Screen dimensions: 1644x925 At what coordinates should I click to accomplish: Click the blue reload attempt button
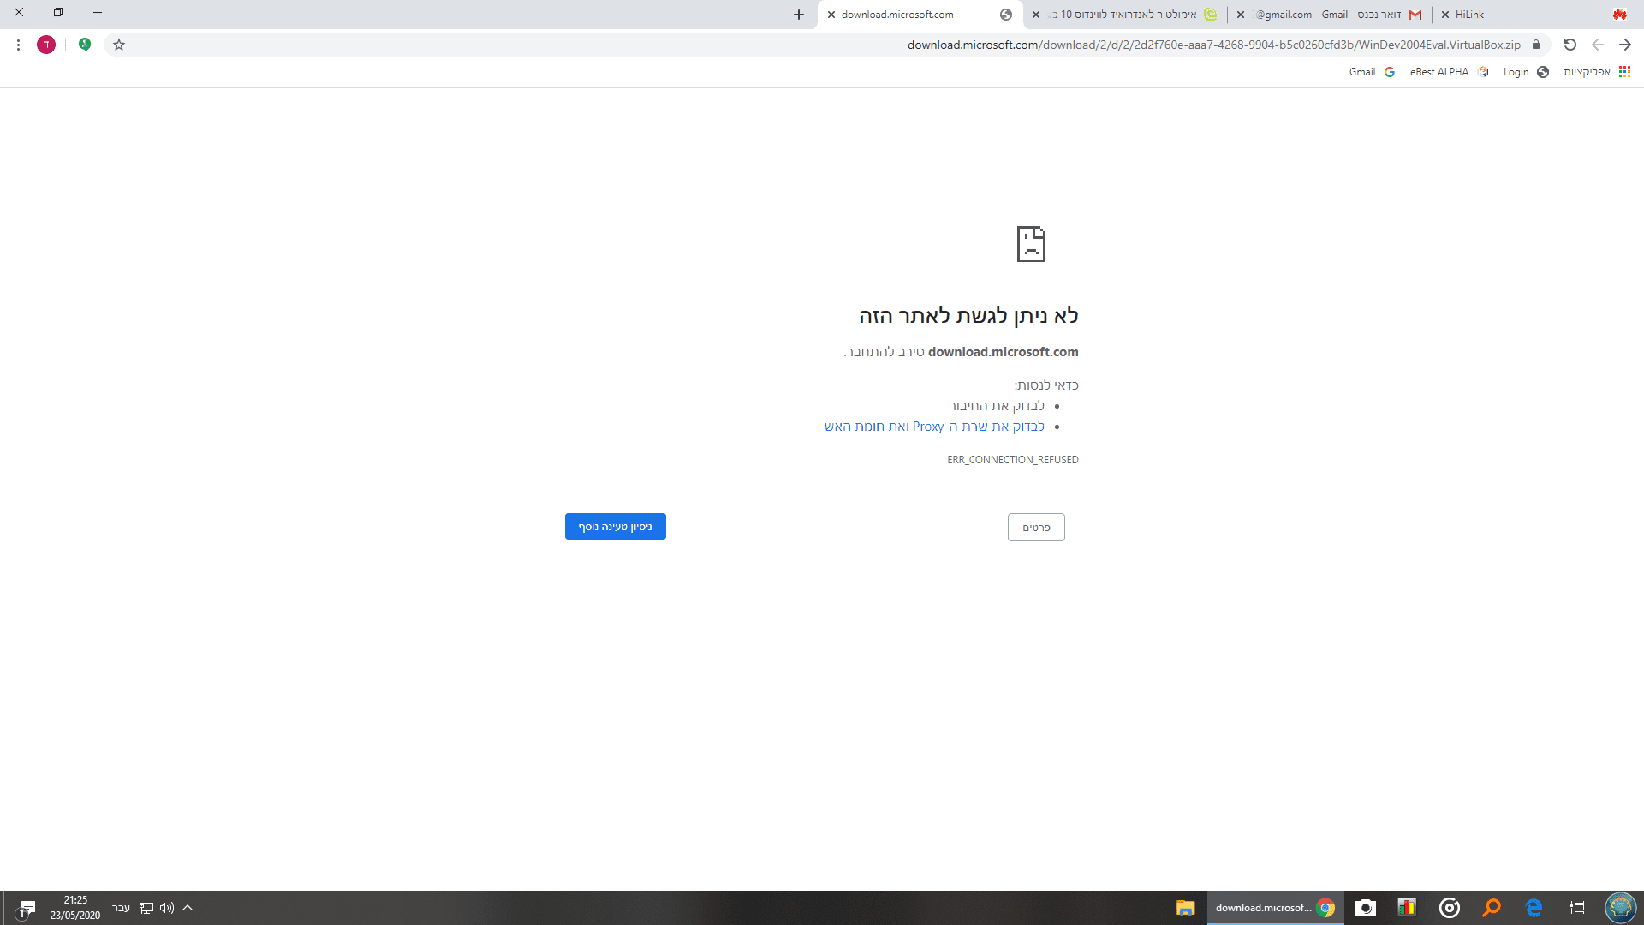[615, 527]
